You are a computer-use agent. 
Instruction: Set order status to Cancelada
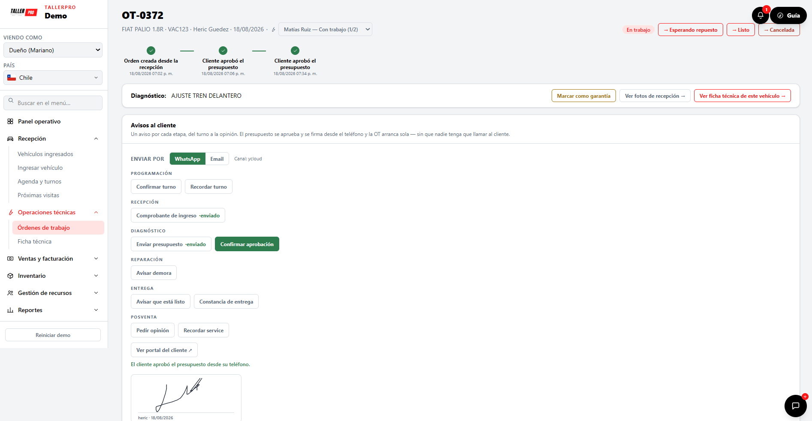pos(779,30)
